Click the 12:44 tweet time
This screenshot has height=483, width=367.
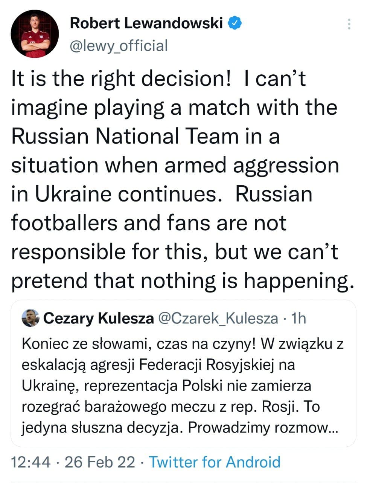click(x=31, y=462)
